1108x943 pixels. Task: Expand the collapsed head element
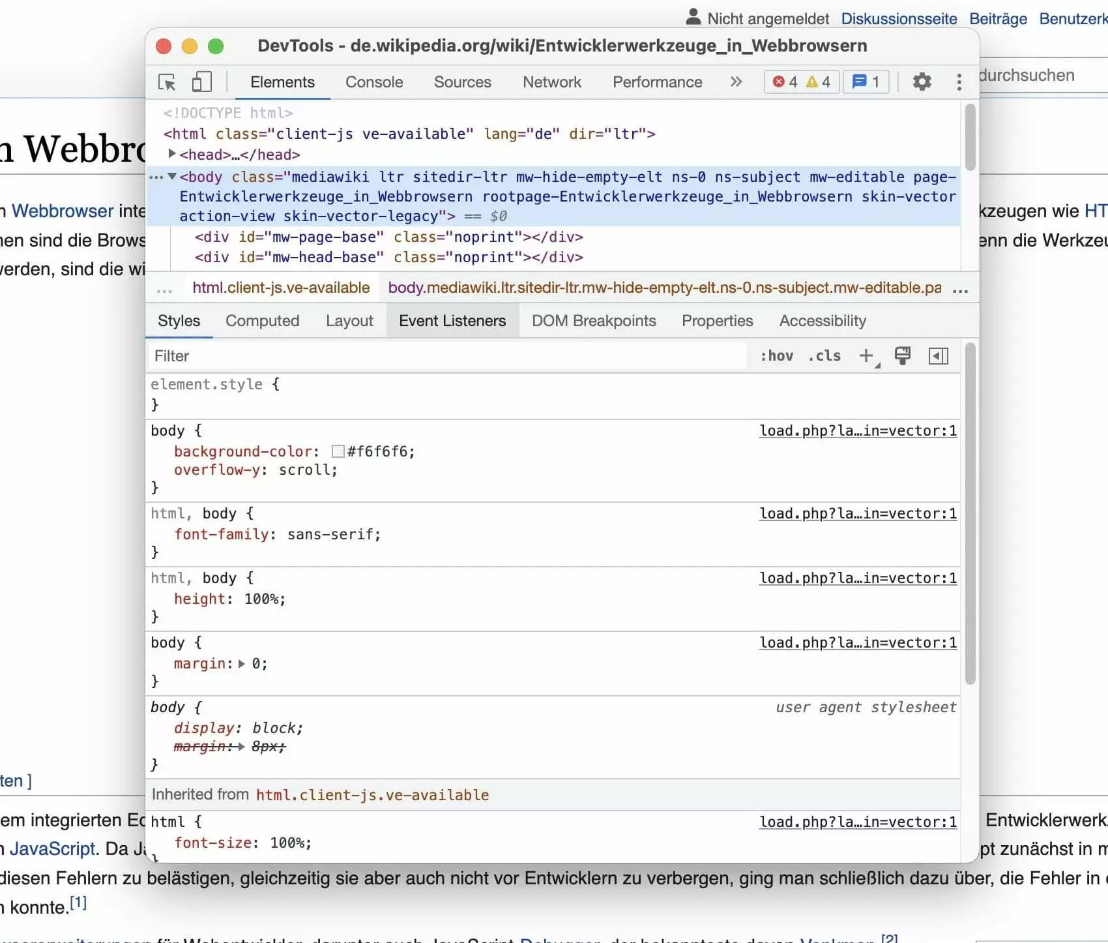[172, 154]
